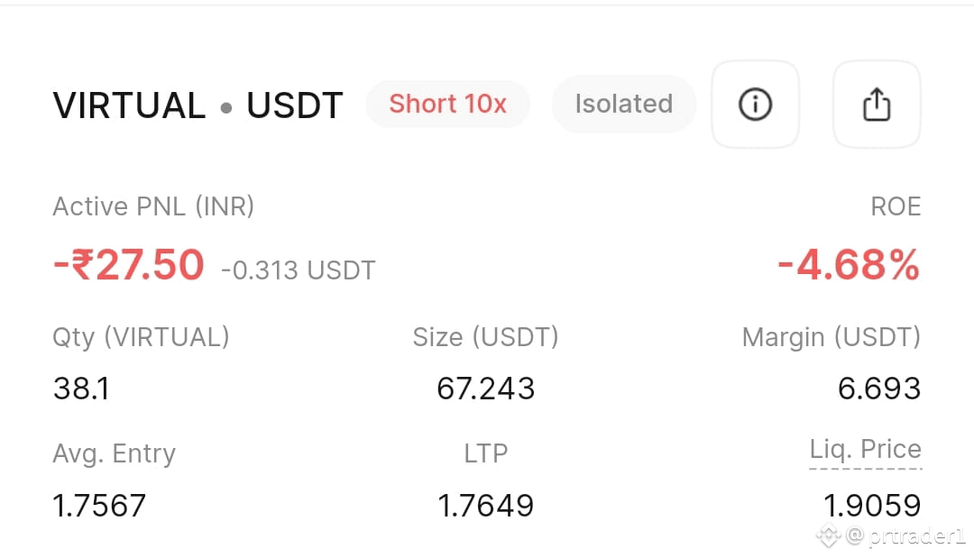Image resolution: width=974 pixels, height=558 pixels.
Task: Tap the underlined Liq. Price label
Action: pos(865,450)
